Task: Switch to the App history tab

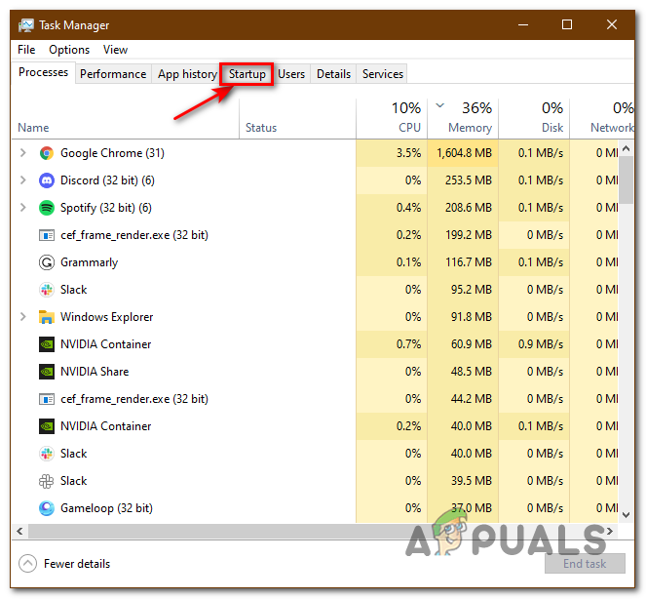Action: coord(187,74)
